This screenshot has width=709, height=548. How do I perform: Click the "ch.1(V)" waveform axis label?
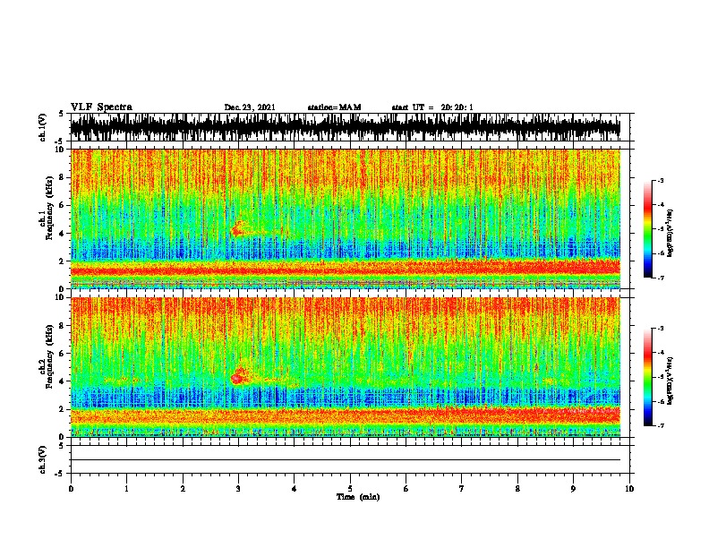(42, 127)
